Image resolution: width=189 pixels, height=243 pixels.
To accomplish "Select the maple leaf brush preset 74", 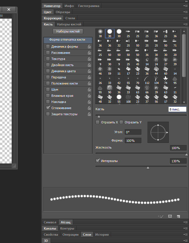I will point(166,79).
